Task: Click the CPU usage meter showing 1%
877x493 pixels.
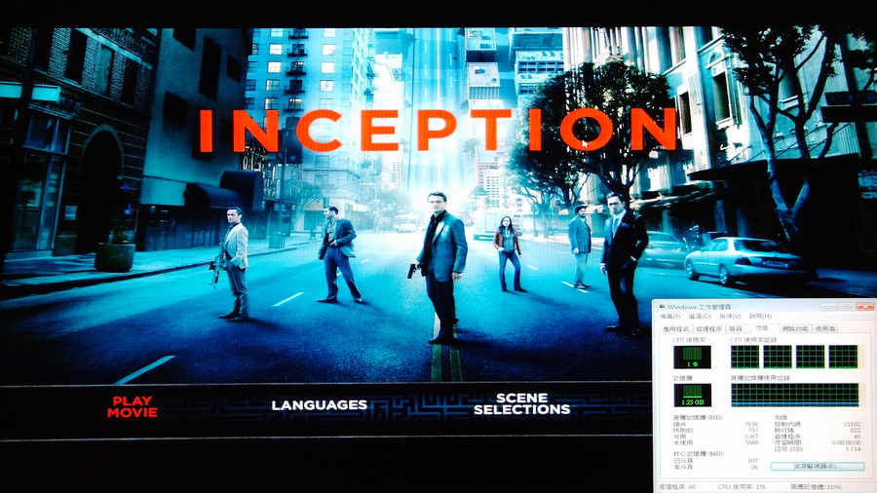Action: click(x=692, y=358)
